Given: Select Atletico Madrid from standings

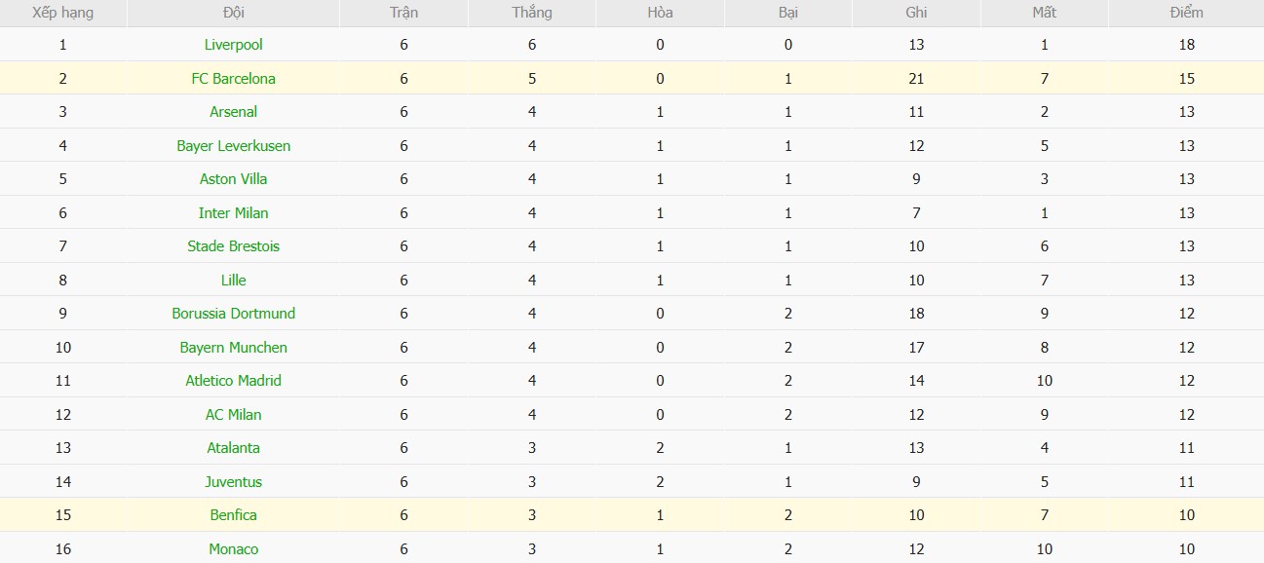Looking at the screenshot, I should click(x=234, y=381).
